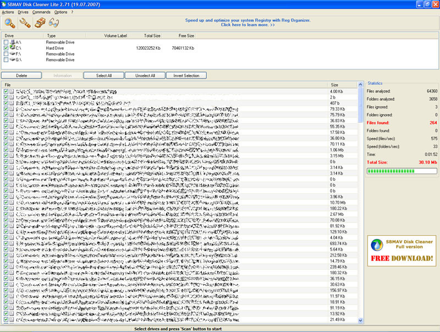The height and width of the screenshot is (332, 440).
Task: Select the A:\ floppy drive icon
Action: coord(12,42)
